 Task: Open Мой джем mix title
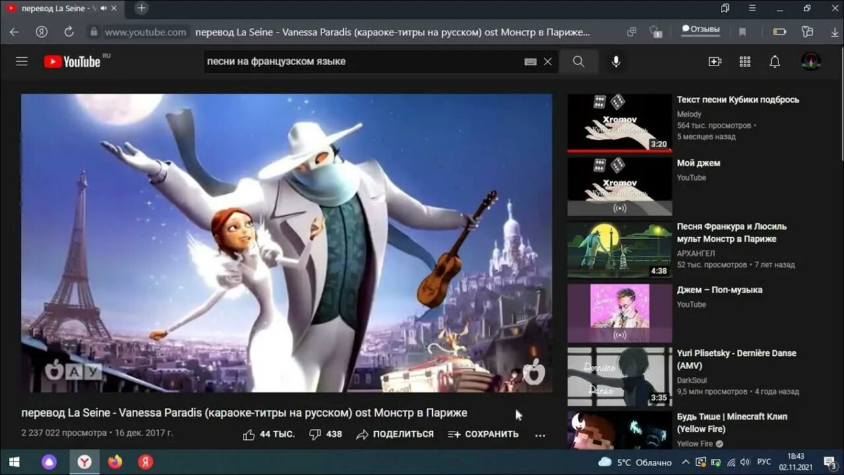point(698,163)
